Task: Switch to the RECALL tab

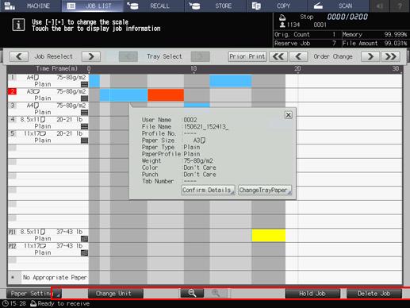Action: [x=154, y=6]
